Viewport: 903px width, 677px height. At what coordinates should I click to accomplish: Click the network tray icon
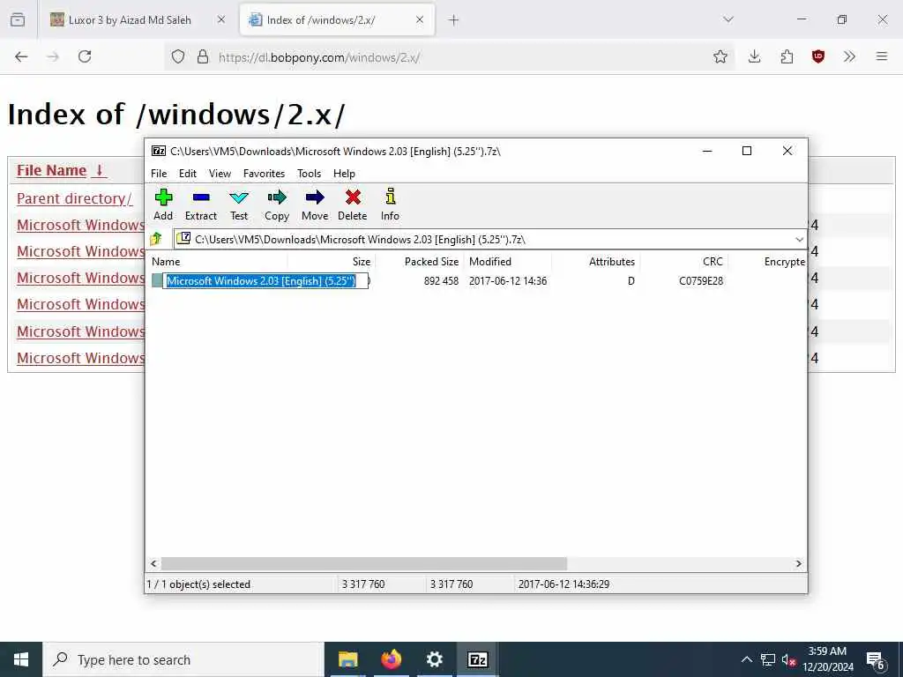click(x=768, y=659)
